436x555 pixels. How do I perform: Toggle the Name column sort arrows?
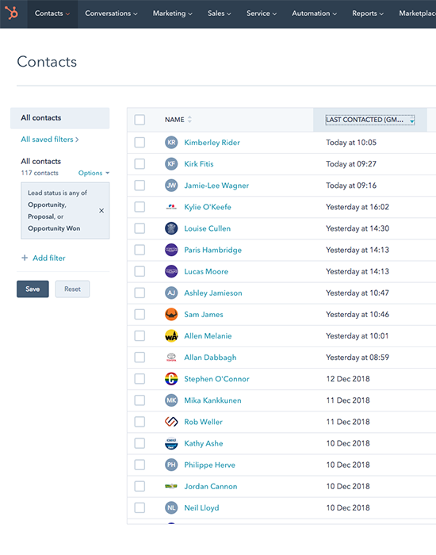tap(189, 120)
